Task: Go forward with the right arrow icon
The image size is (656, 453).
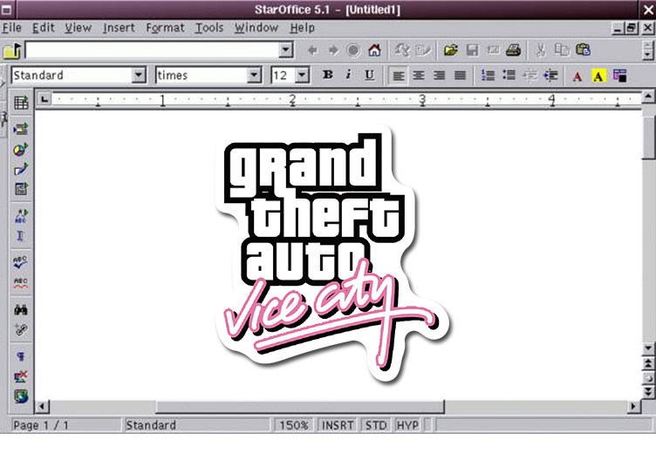Action: pos(333,51)
